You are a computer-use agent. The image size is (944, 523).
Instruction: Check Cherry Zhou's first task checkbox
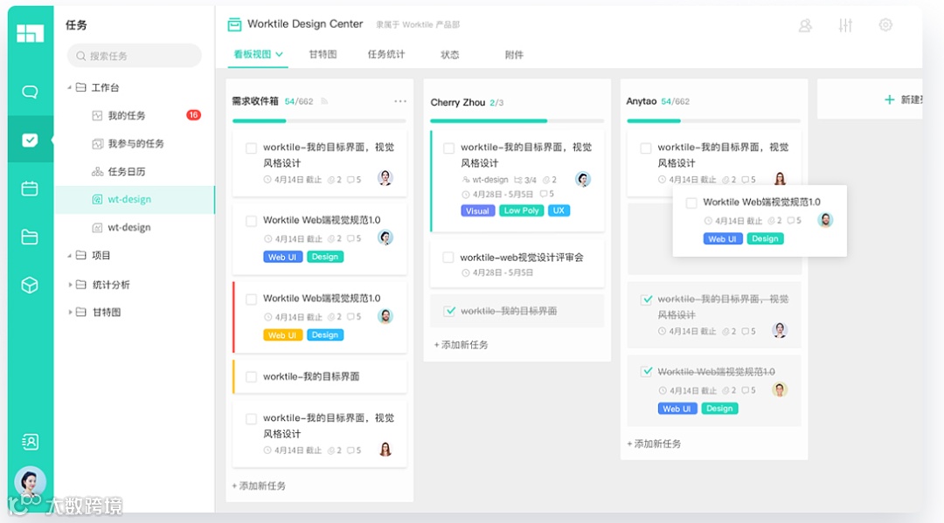(x=448, y=148)
